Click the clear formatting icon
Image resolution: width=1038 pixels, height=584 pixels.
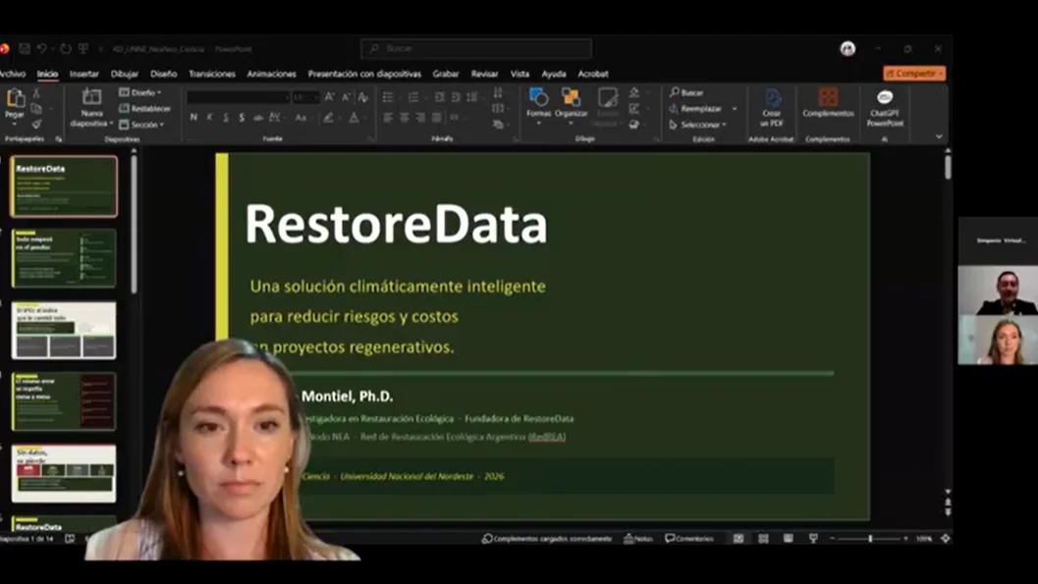point(362,97)
